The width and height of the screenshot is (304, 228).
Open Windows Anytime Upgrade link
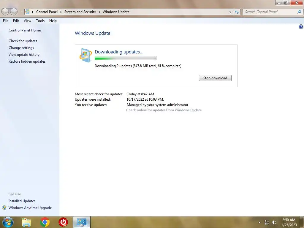tap(30, 208)
